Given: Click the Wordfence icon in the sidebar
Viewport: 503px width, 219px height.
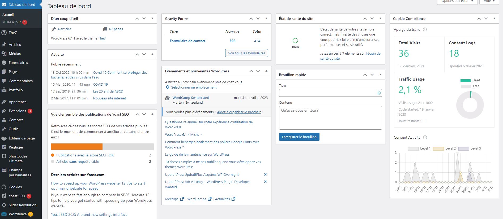Looking at the screenshot, I should point(4,214).
